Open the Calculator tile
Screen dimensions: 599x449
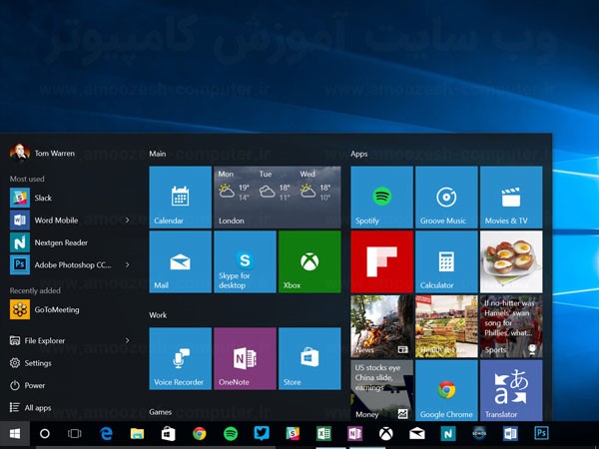click(x=446, y=261)
